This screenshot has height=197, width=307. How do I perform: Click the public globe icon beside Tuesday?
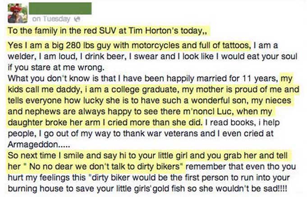click(x=78, y=19)
